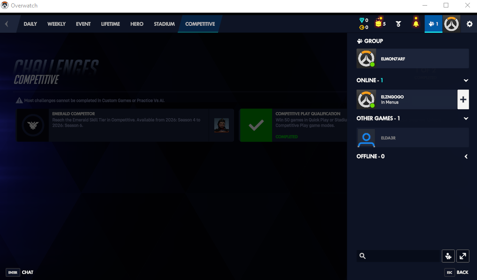Collapse the Other Games section

(x=466, y=119)
